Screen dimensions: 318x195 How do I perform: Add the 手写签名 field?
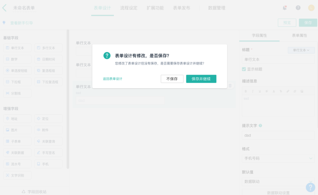pyautogui.click(x=49, y=153)
